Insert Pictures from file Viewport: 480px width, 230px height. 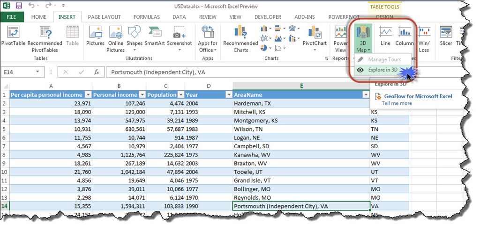95,36
